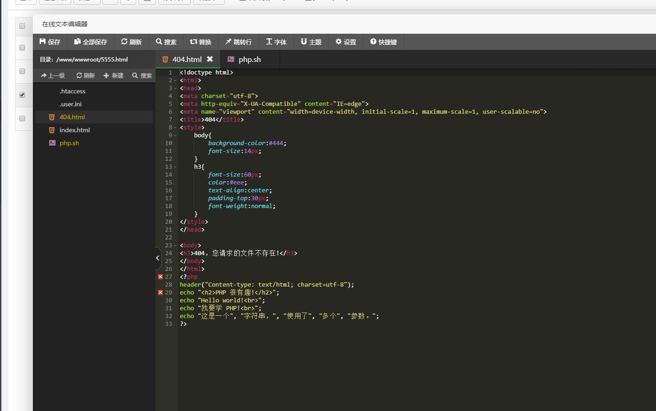656x411 pixels.
Task: Click the directory path /www/wwwroot/5555.html
Action: [x=92, y=59]
